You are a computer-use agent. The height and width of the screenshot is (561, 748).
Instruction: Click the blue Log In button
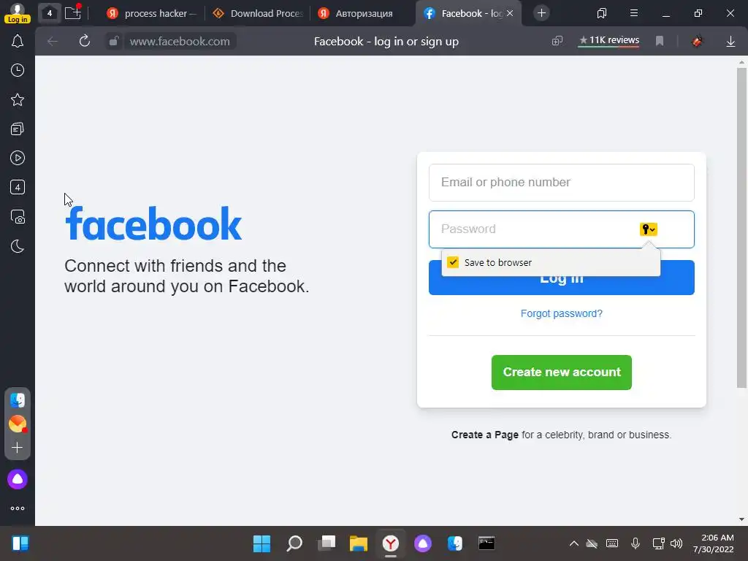pyautogui.click(x=562, y=286)
